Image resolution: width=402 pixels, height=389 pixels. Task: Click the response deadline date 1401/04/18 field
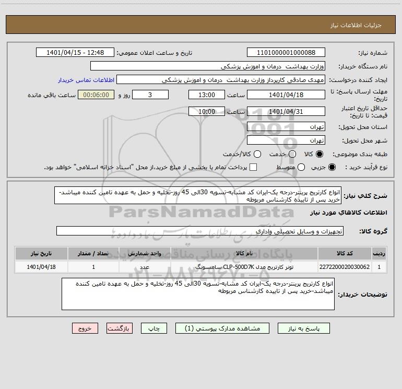286,95
